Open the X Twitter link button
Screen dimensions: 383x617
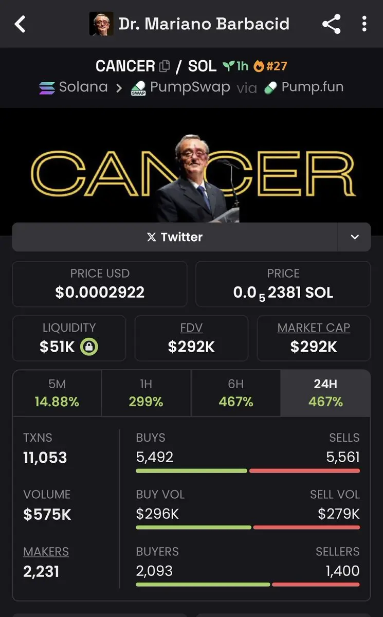click(x=175, y=237)
